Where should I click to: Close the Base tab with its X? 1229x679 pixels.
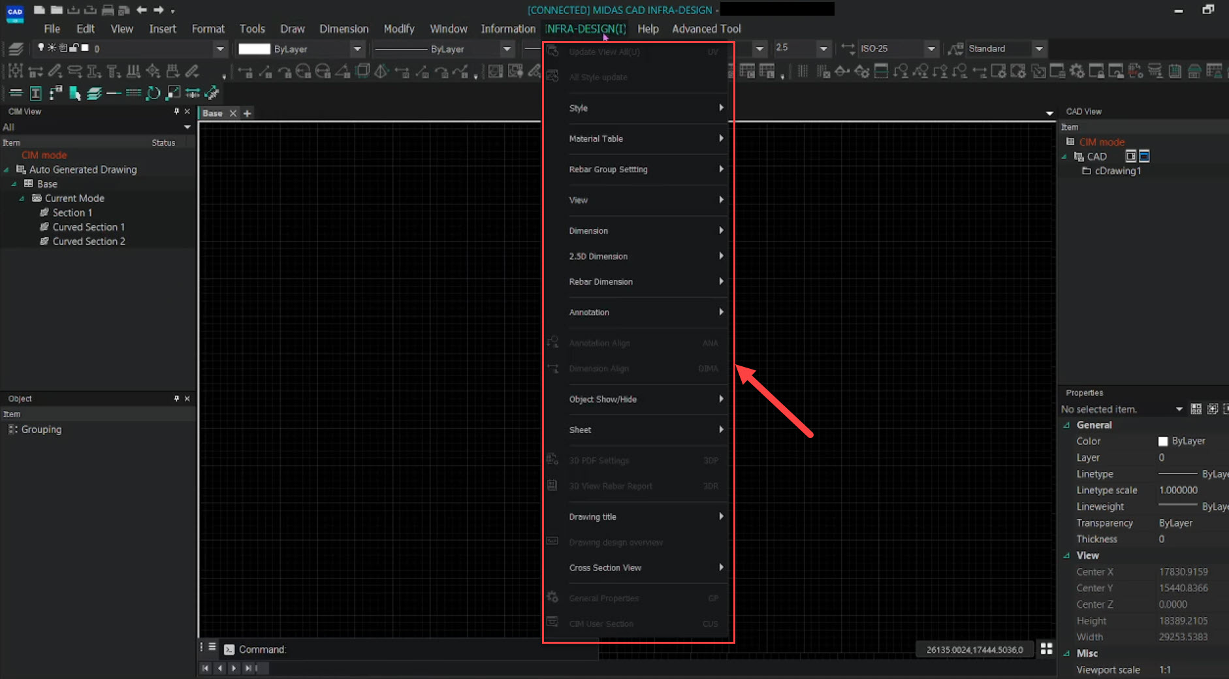[x=233, y=113]
